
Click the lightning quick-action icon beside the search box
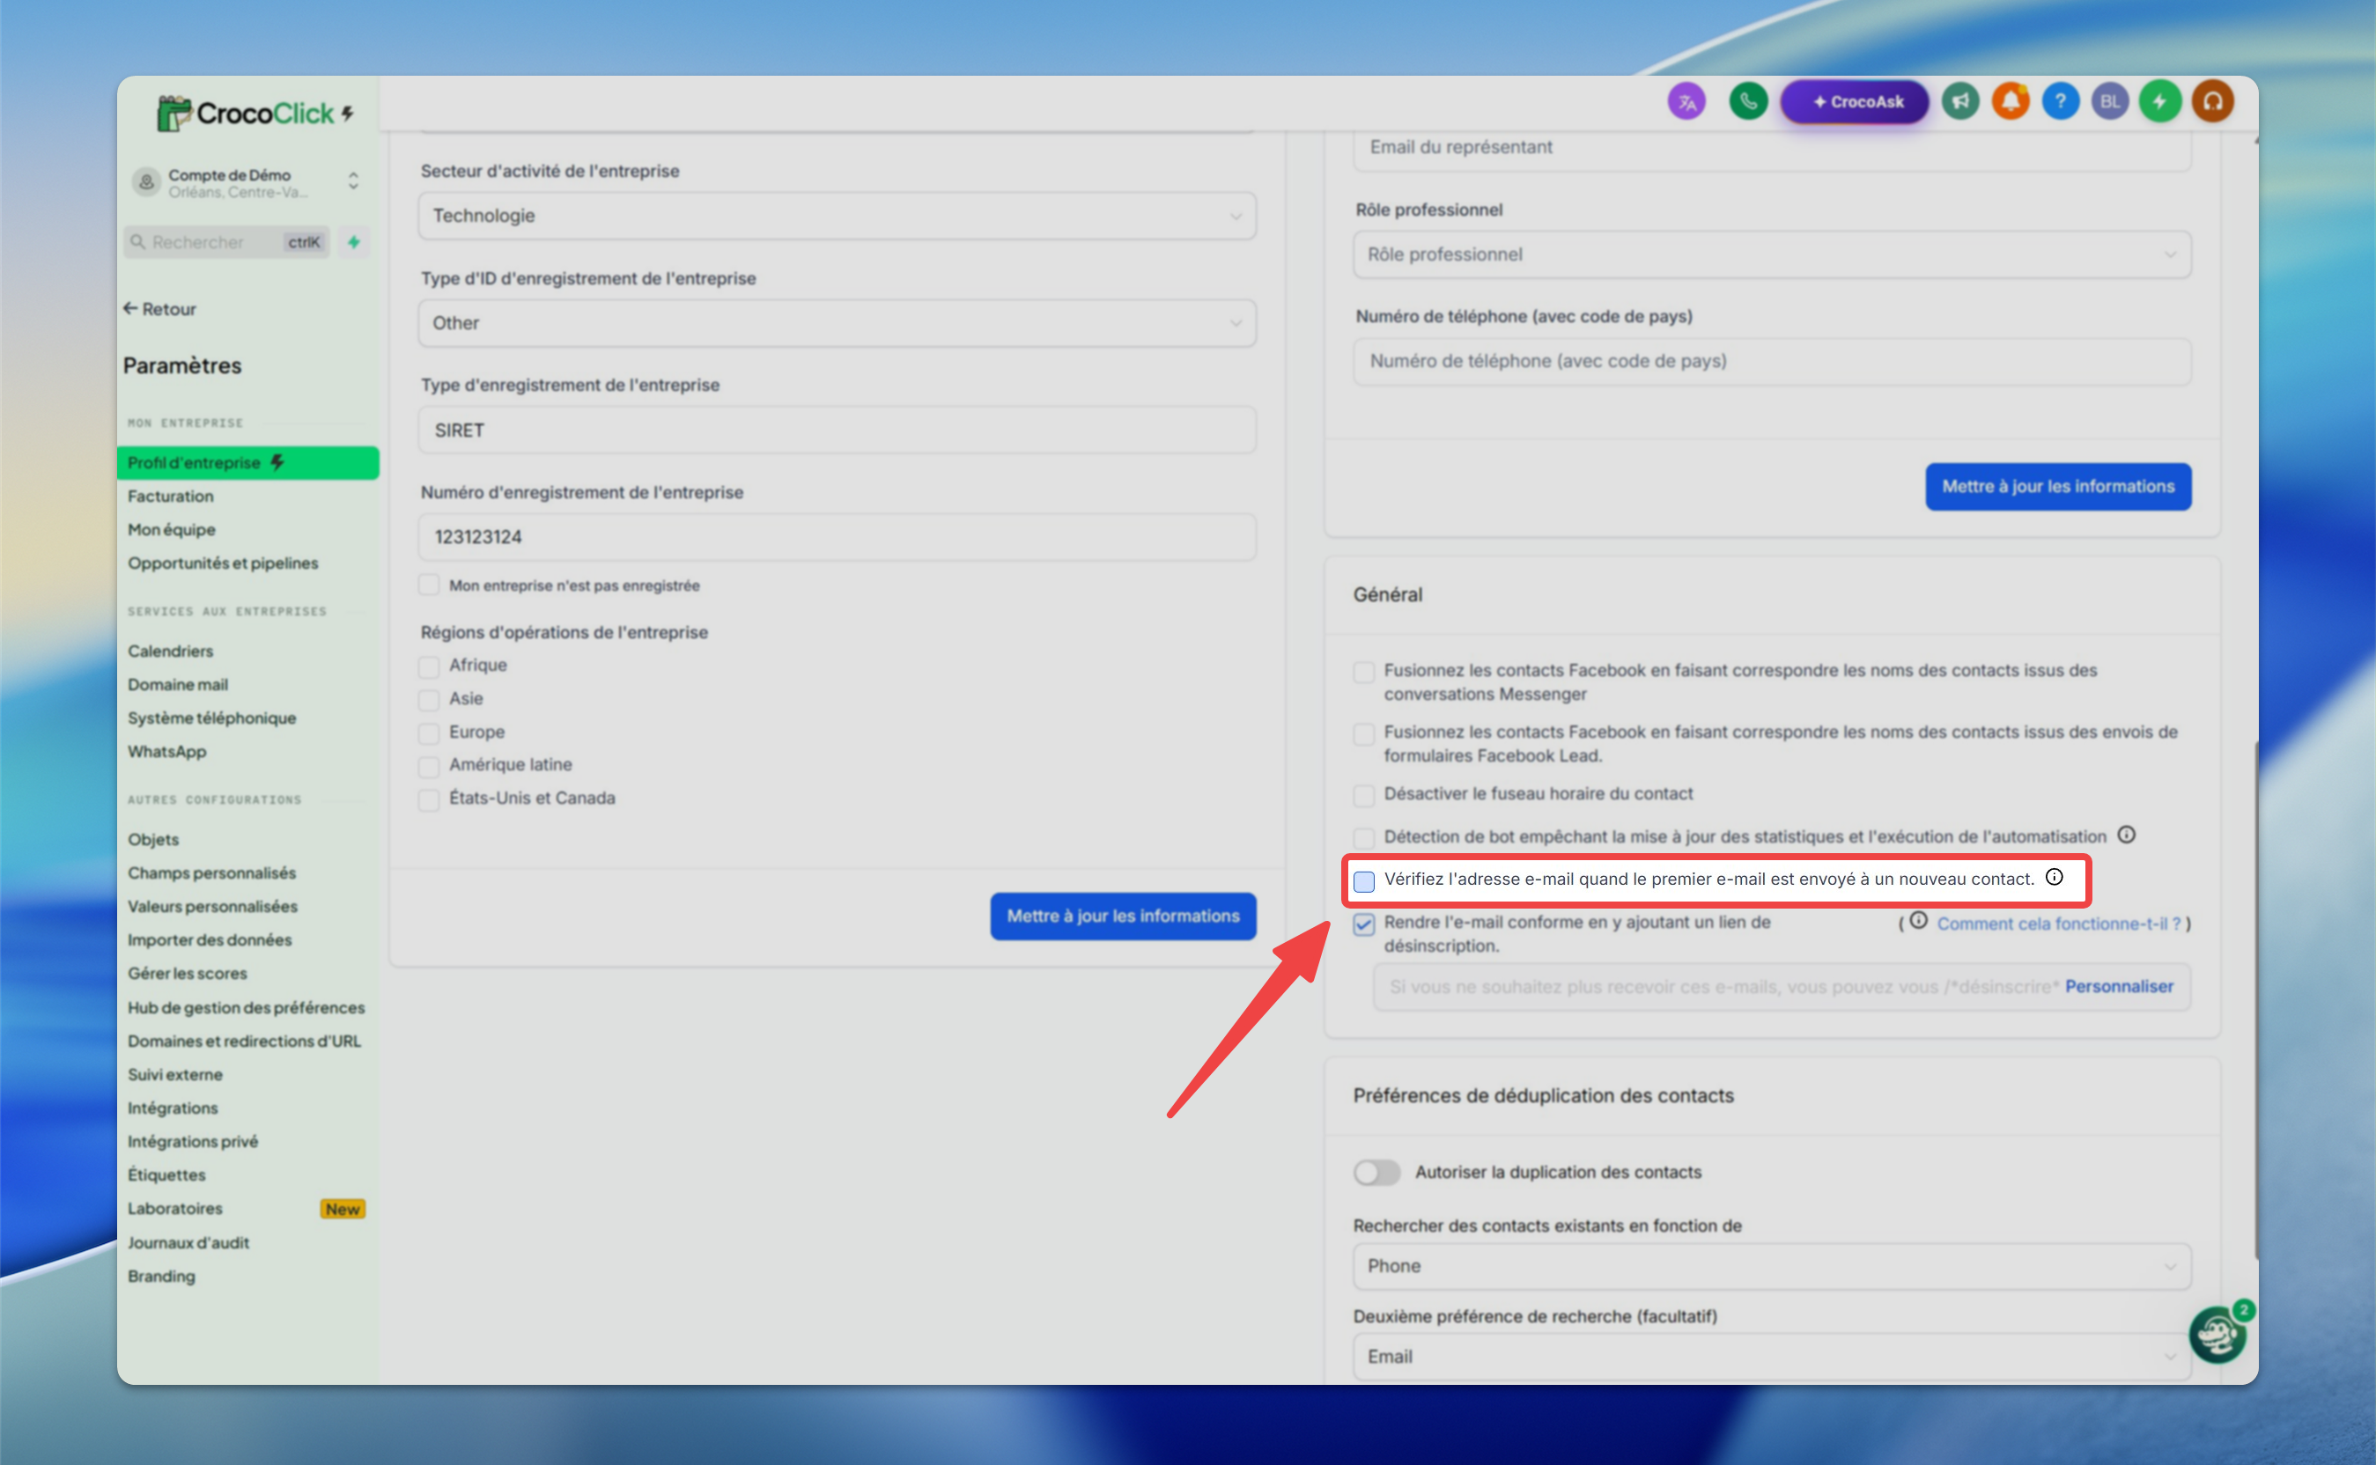(354, 242)
